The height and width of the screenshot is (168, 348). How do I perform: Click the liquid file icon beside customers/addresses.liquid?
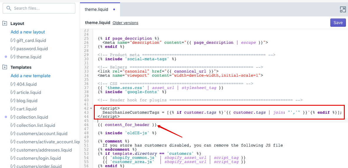point(13,150)
